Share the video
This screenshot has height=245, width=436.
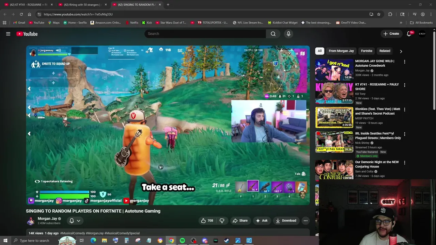point(240,220)
